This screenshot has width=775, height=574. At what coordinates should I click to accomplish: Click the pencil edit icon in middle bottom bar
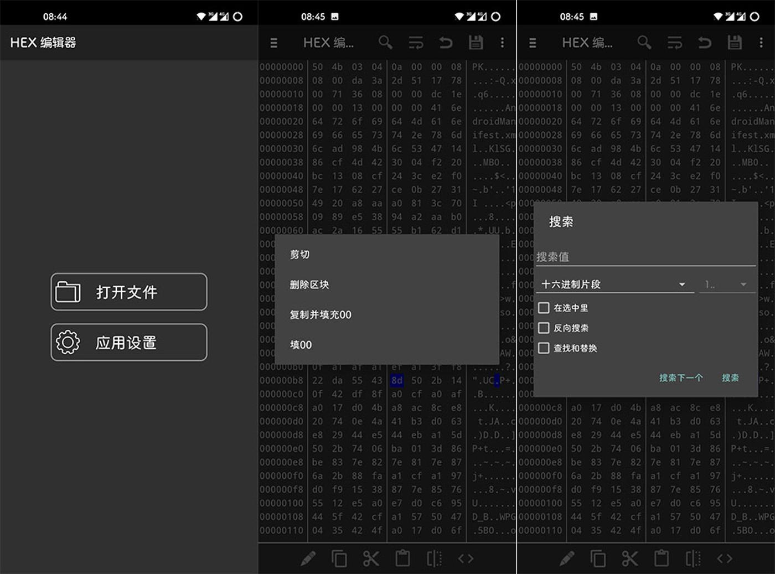point(308,559)
